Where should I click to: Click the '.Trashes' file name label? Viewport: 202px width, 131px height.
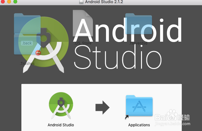click(x=27, y=64)
